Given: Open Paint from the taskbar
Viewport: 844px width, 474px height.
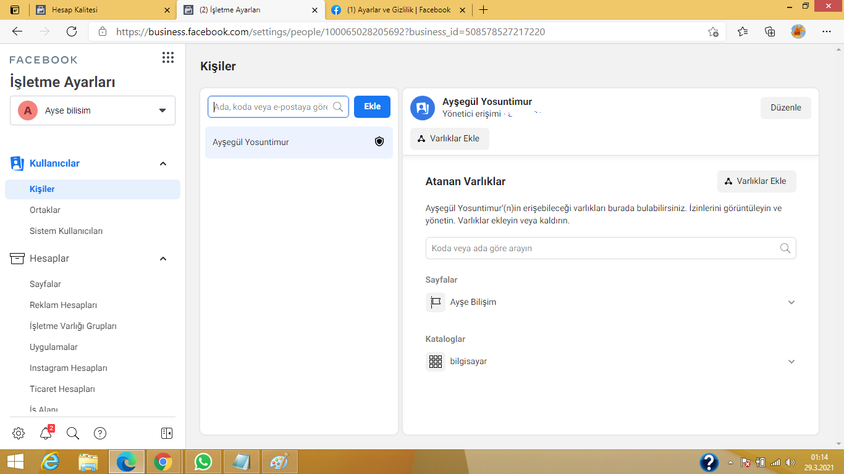Looking at the screenshot, I should pyautogui.click(x=279, y=462).
